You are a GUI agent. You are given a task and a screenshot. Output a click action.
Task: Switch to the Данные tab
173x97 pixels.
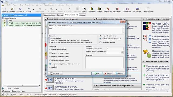pos(60,15)
